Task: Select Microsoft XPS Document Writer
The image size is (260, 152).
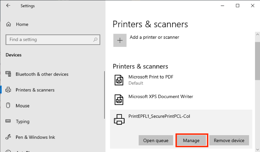Action: [x=161, y=97]
